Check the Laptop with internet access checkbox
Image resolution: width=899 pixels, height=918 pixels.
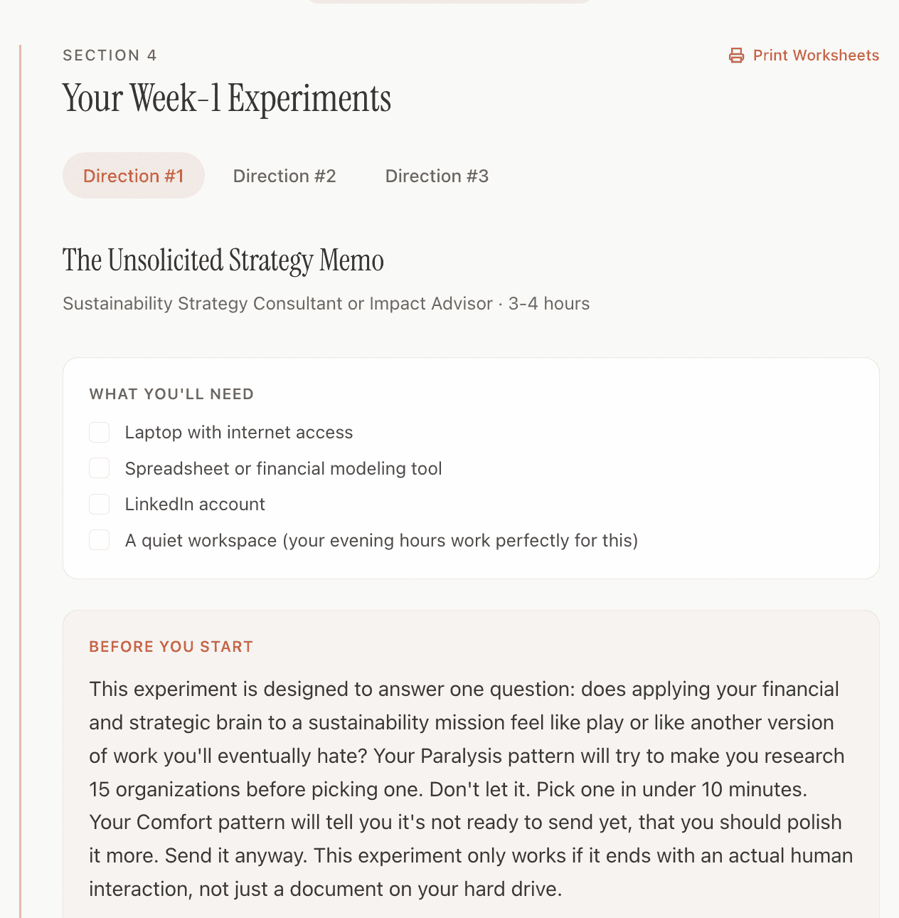pos(99,432)
